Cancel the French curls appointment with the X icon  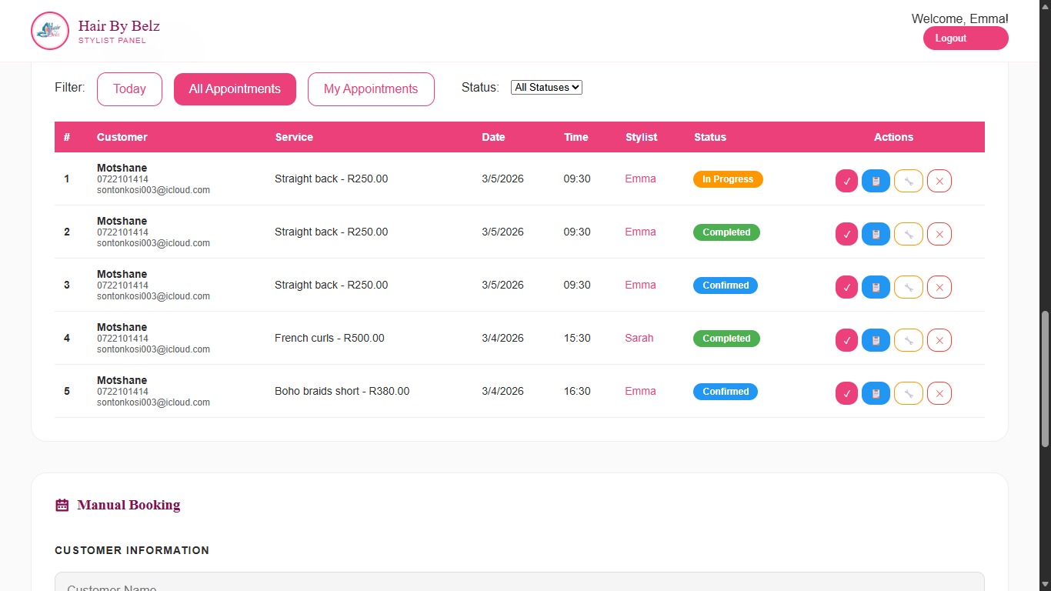coord(939,339)
